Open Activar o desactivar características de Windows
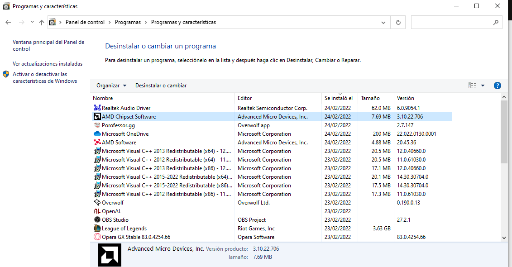512x267 pixels. [x=45, y=78]
